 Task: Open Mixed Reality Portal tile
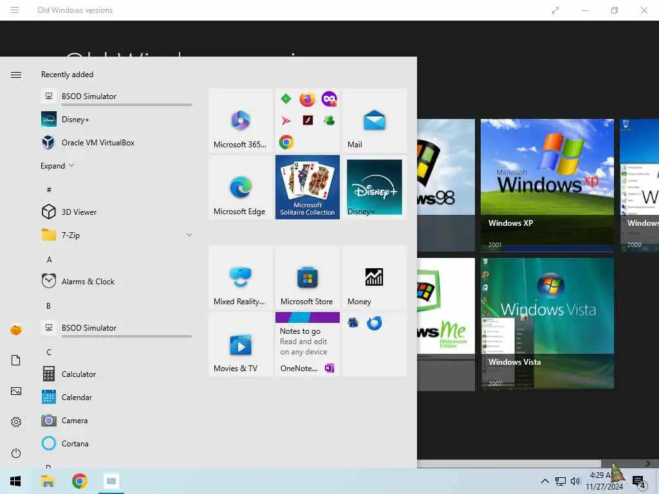[241, 278]
